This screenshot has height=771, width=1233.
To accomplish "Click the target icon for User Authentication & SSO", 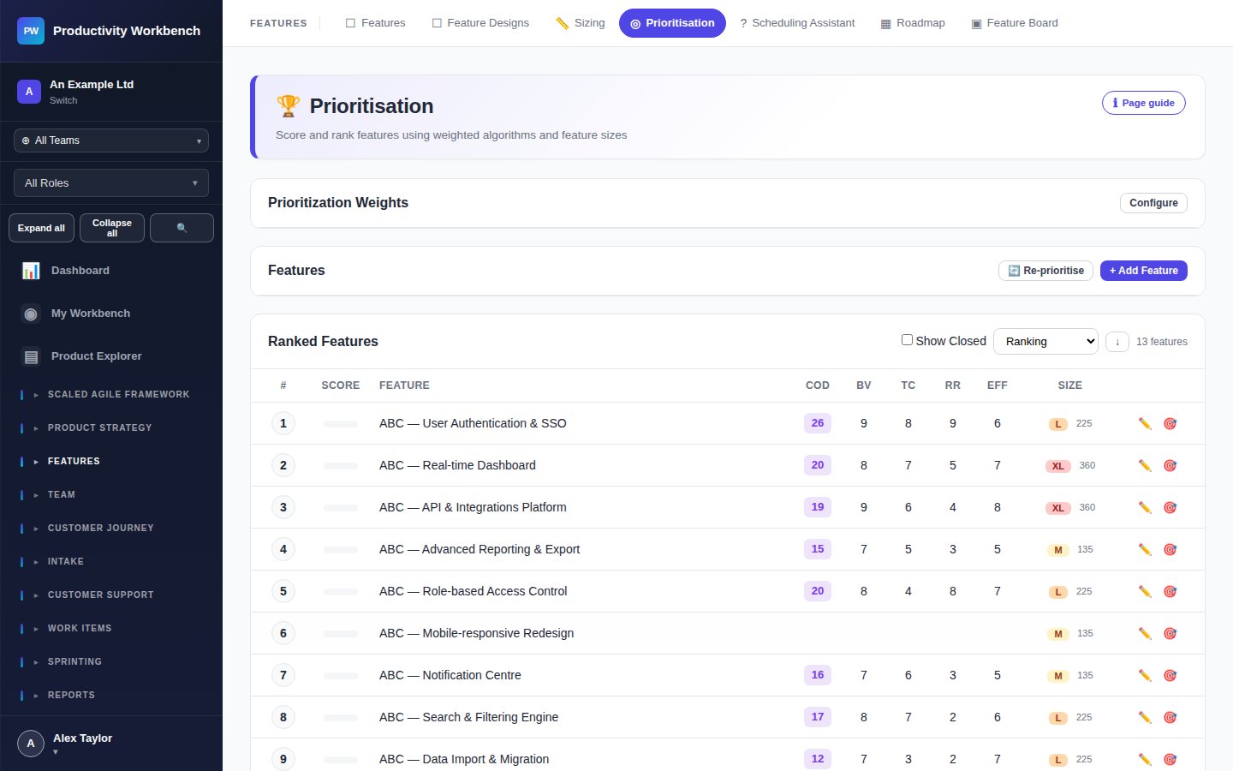I will coord(1170,423).
